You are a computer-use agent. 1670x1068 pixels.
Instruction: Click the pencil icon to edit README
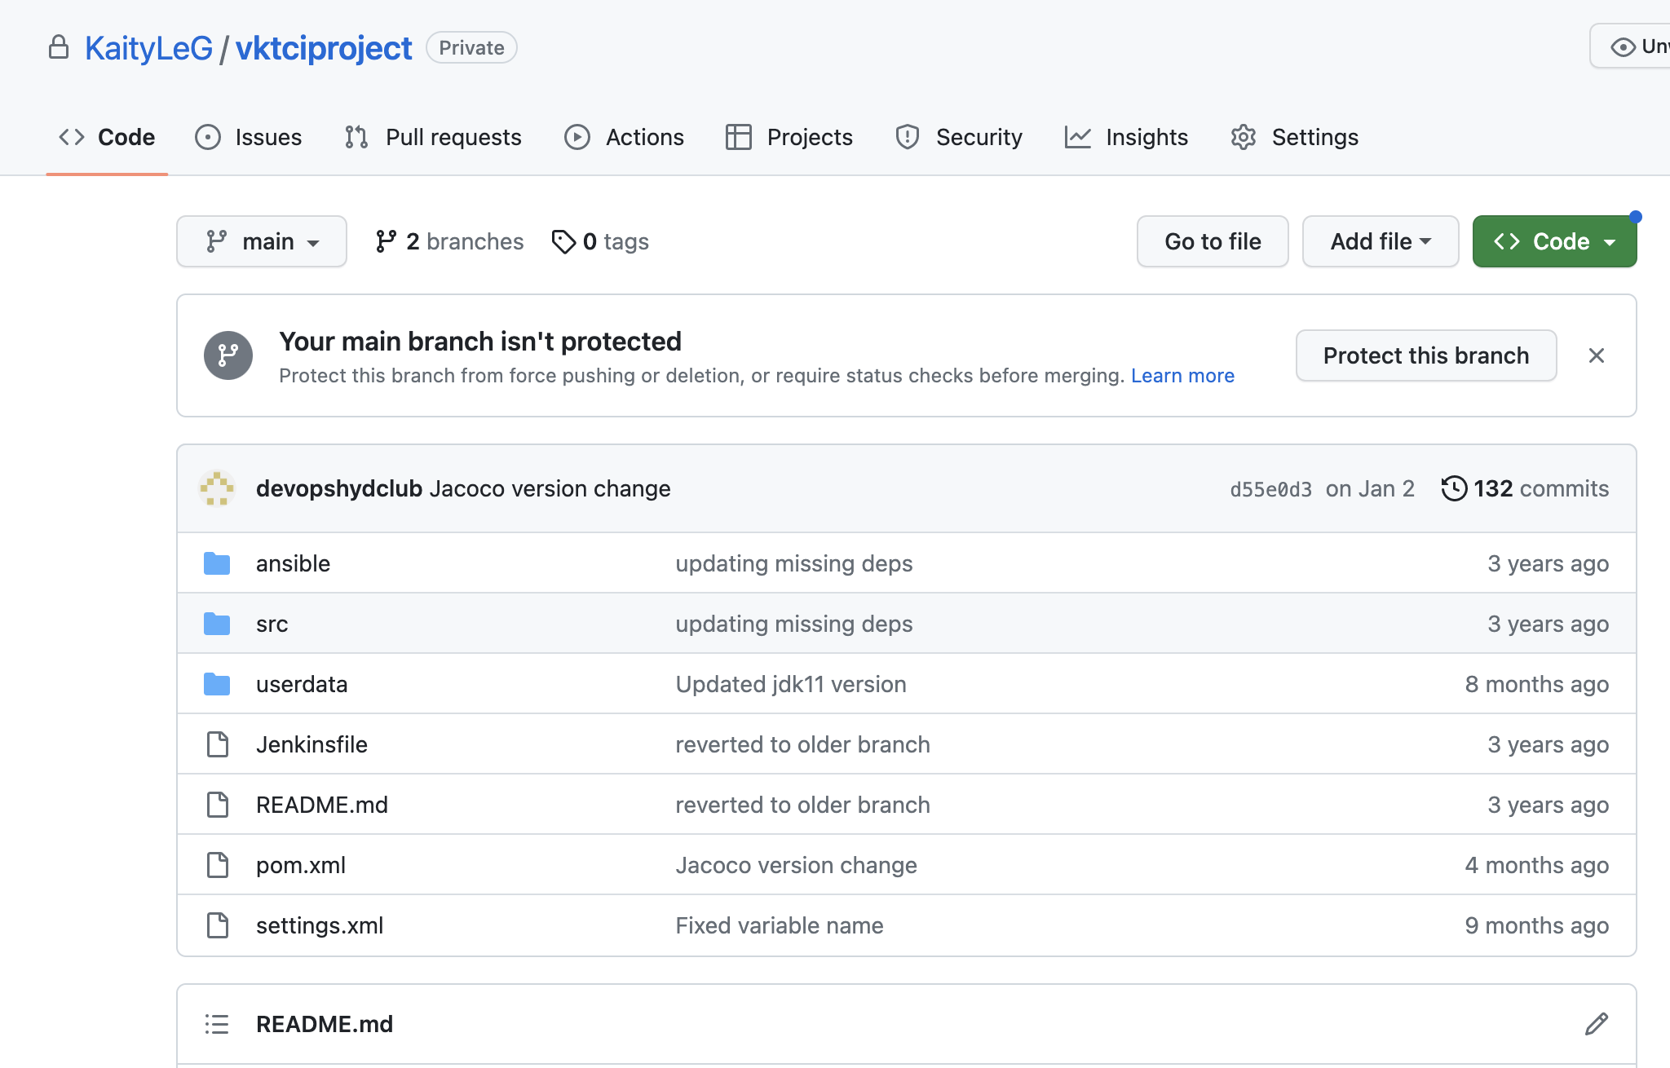1596,1024
